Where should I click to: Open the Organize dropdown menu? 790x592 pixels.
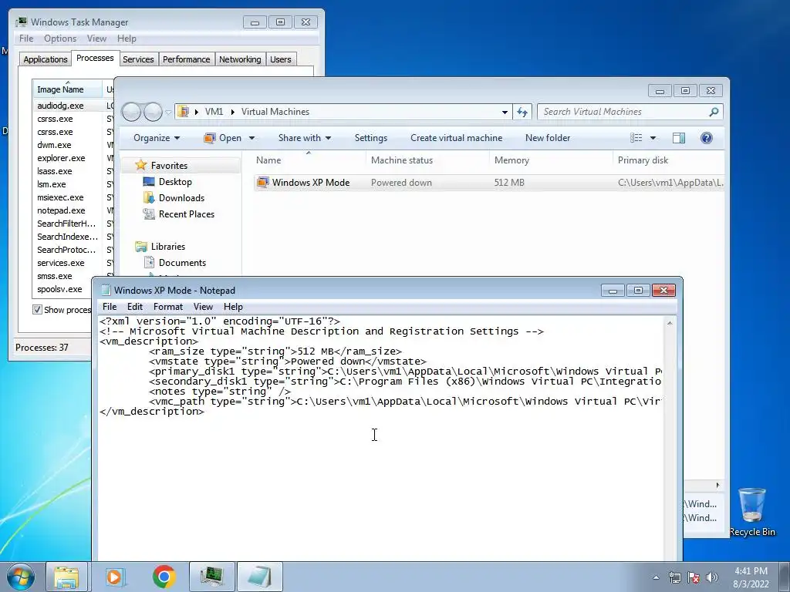156,138
